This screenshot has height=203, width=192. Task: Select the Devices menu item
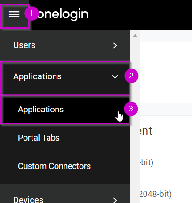(x=65, y=194)
